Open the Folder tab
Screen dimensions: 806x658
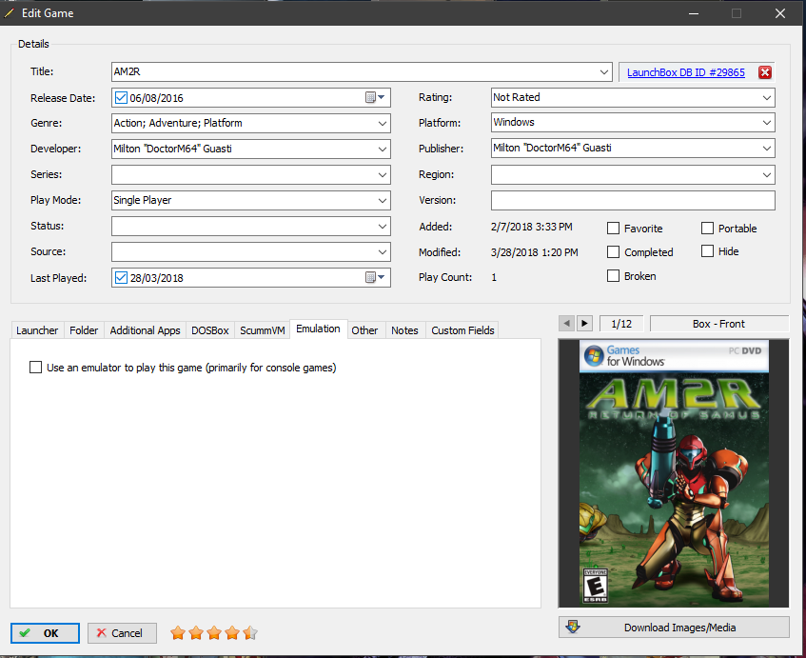(x=84, y=330)
